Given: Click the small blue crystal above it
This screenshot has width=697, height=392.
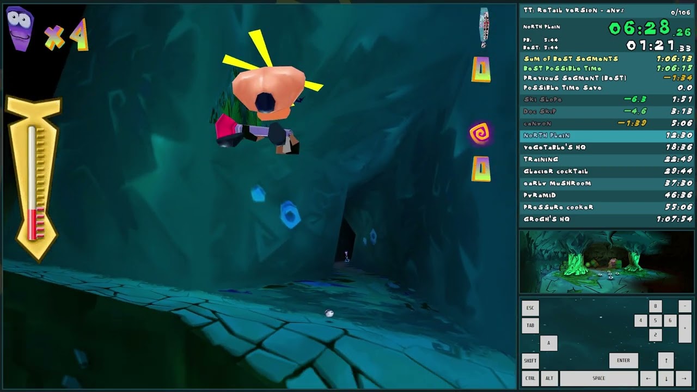Looking at the screenshot, I should coord(258,193).
